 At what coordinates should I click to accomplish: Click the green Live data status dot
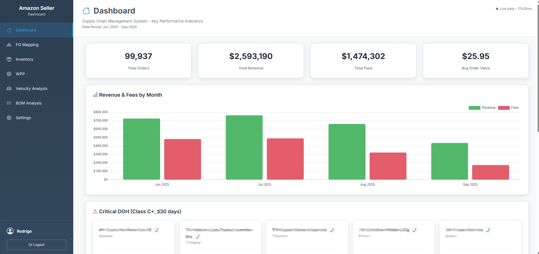[x=497, y=9]
